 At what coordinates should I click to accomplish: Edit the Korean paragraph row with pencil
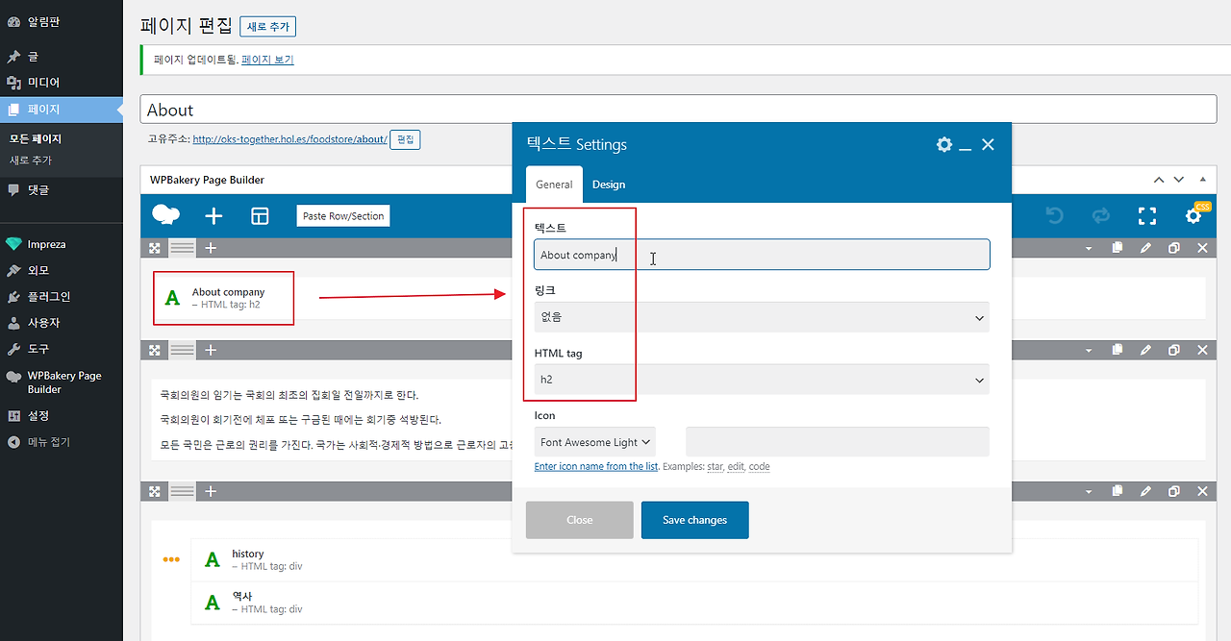click(x=1145, y=350)
